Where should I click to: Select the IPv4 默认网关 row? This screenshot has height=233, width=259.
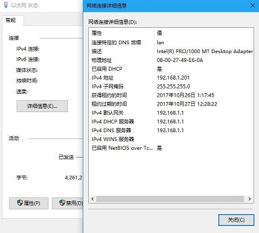(x=171, y=113)
